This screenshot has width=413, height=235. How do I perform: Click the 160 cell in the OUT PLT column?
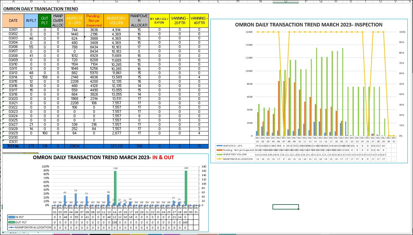45,133
